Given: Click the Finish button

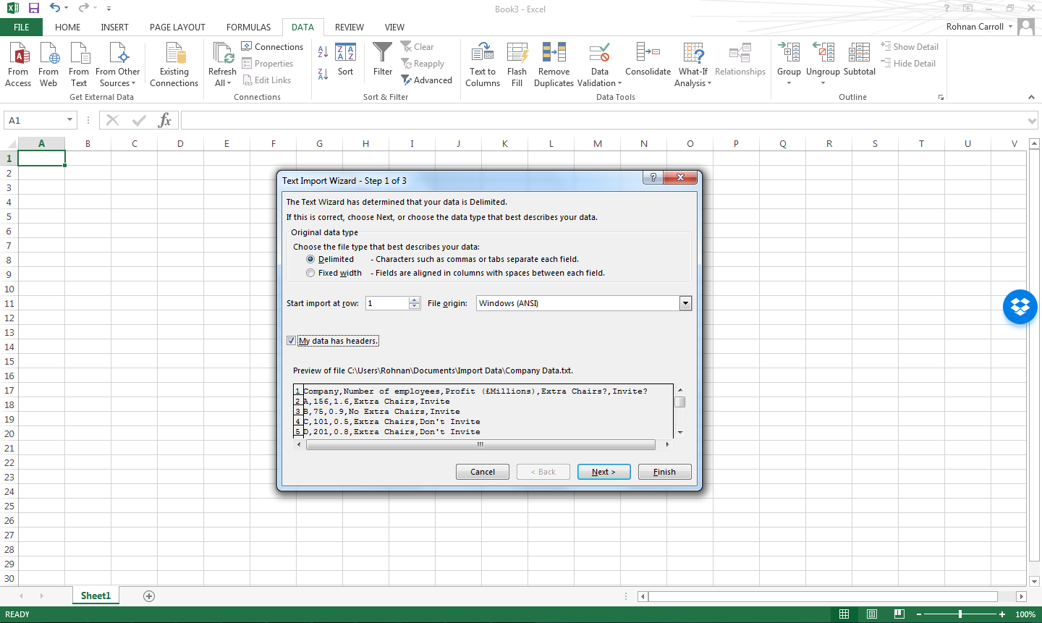Looking at the screenshot, I should coord(664,472).
